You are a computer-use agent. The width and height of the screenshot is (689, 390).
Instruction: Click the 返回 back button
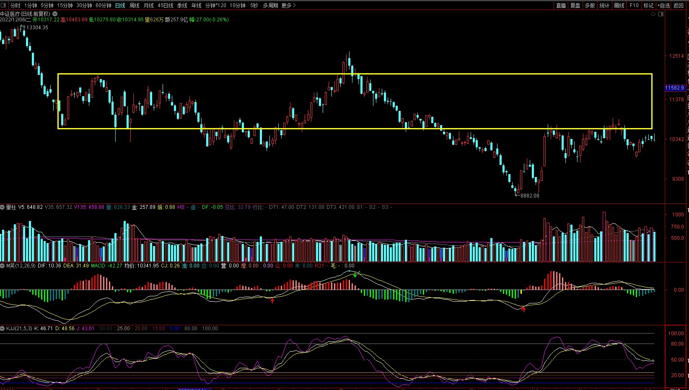[x=679, y=5]
